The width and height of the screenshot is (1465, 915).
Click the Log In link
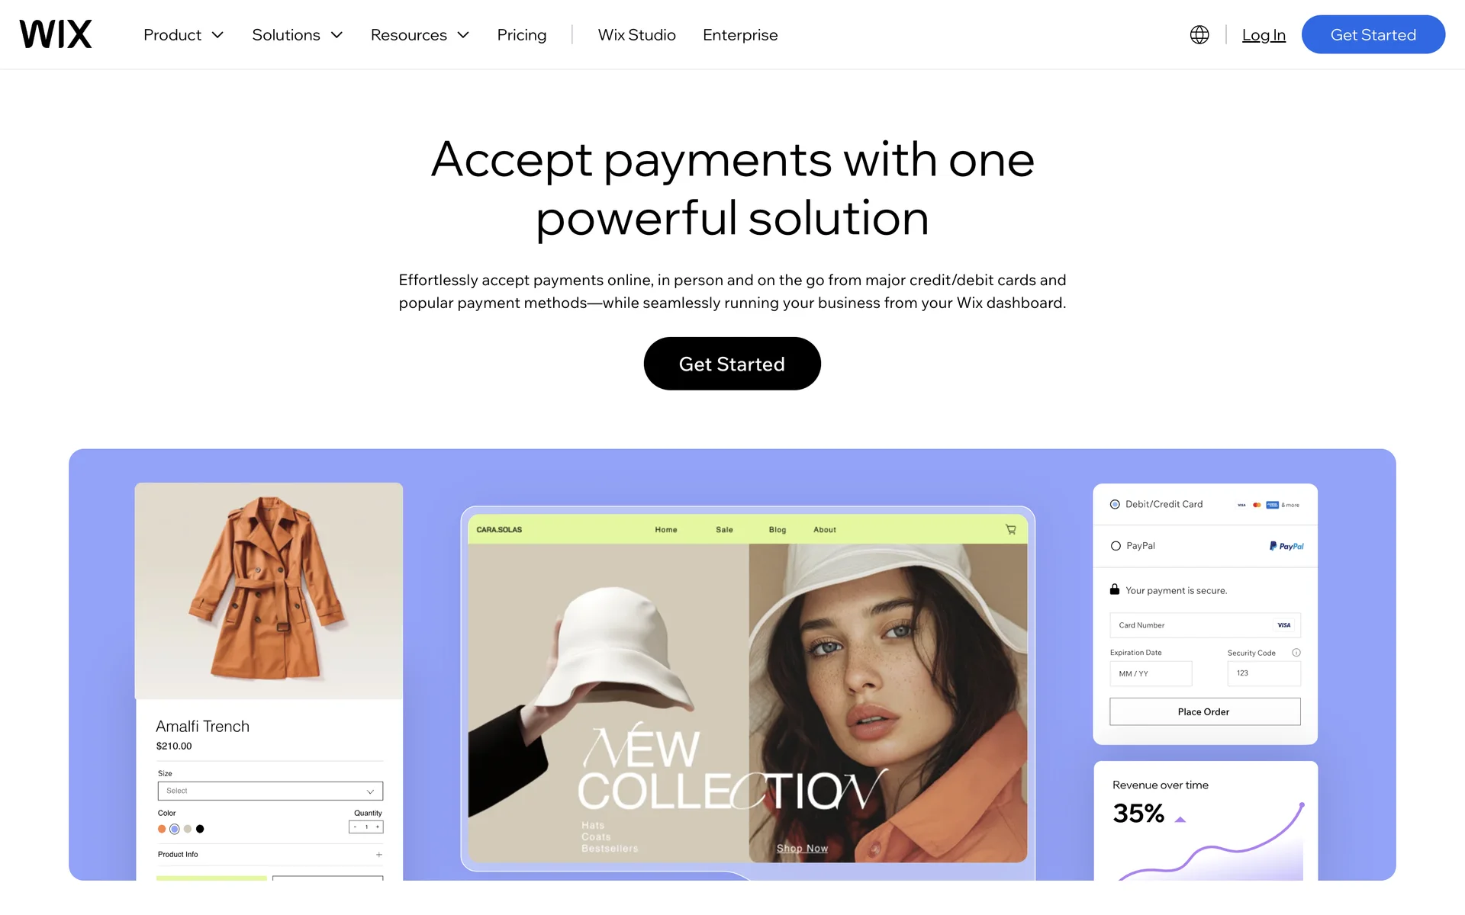(x=1264, y=35)
